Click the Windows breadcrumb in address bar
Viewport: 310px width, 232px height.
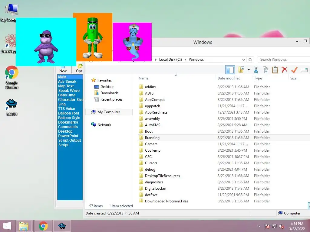pyautogui.click(x=196, y=60)
